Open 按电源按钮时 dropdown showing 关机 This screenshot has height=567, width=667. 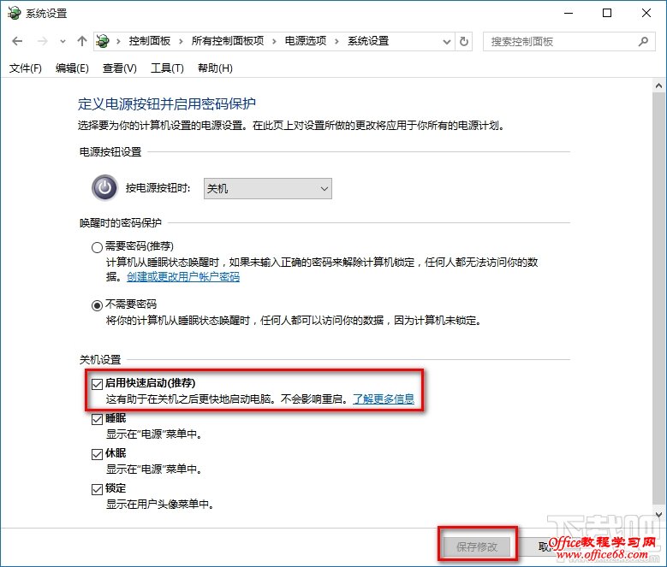click(268, 189)
